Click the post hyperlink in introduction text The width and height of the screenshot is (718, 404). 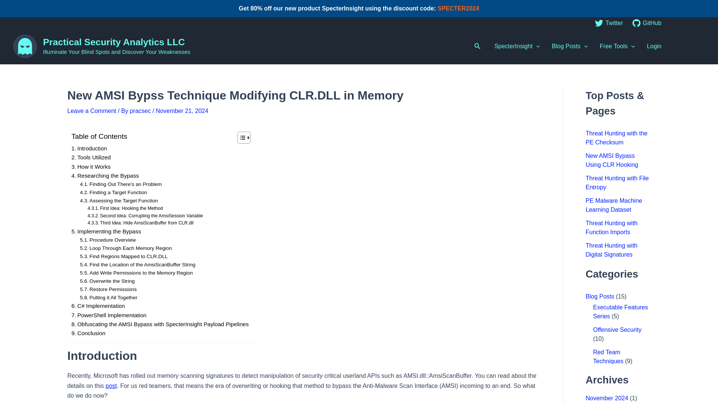pos(111,386)
